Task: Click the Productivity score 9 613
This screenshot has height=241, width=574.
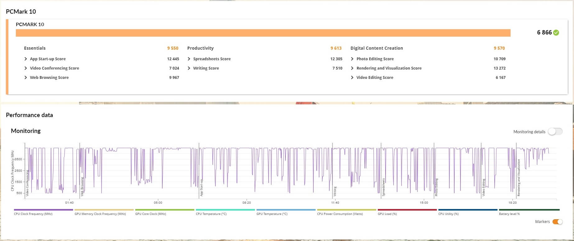Action: click(336, 48)
